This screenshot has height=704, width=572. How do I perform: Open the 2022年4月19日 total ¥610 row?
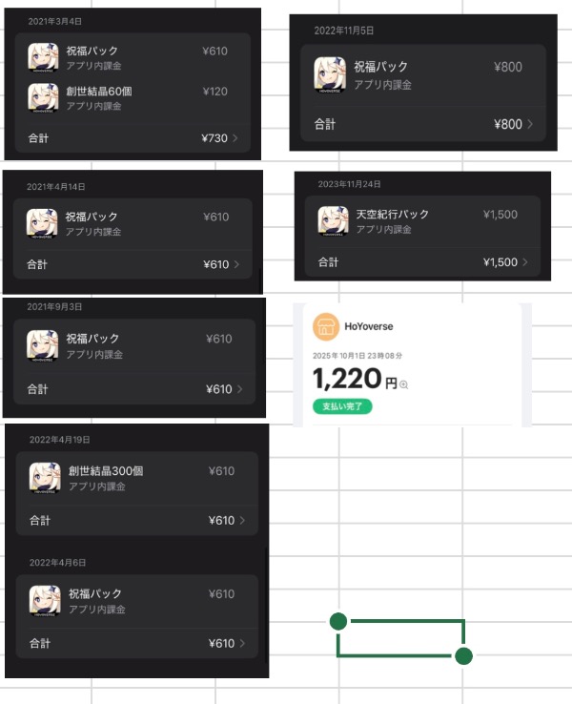click(x=137, y=520)
